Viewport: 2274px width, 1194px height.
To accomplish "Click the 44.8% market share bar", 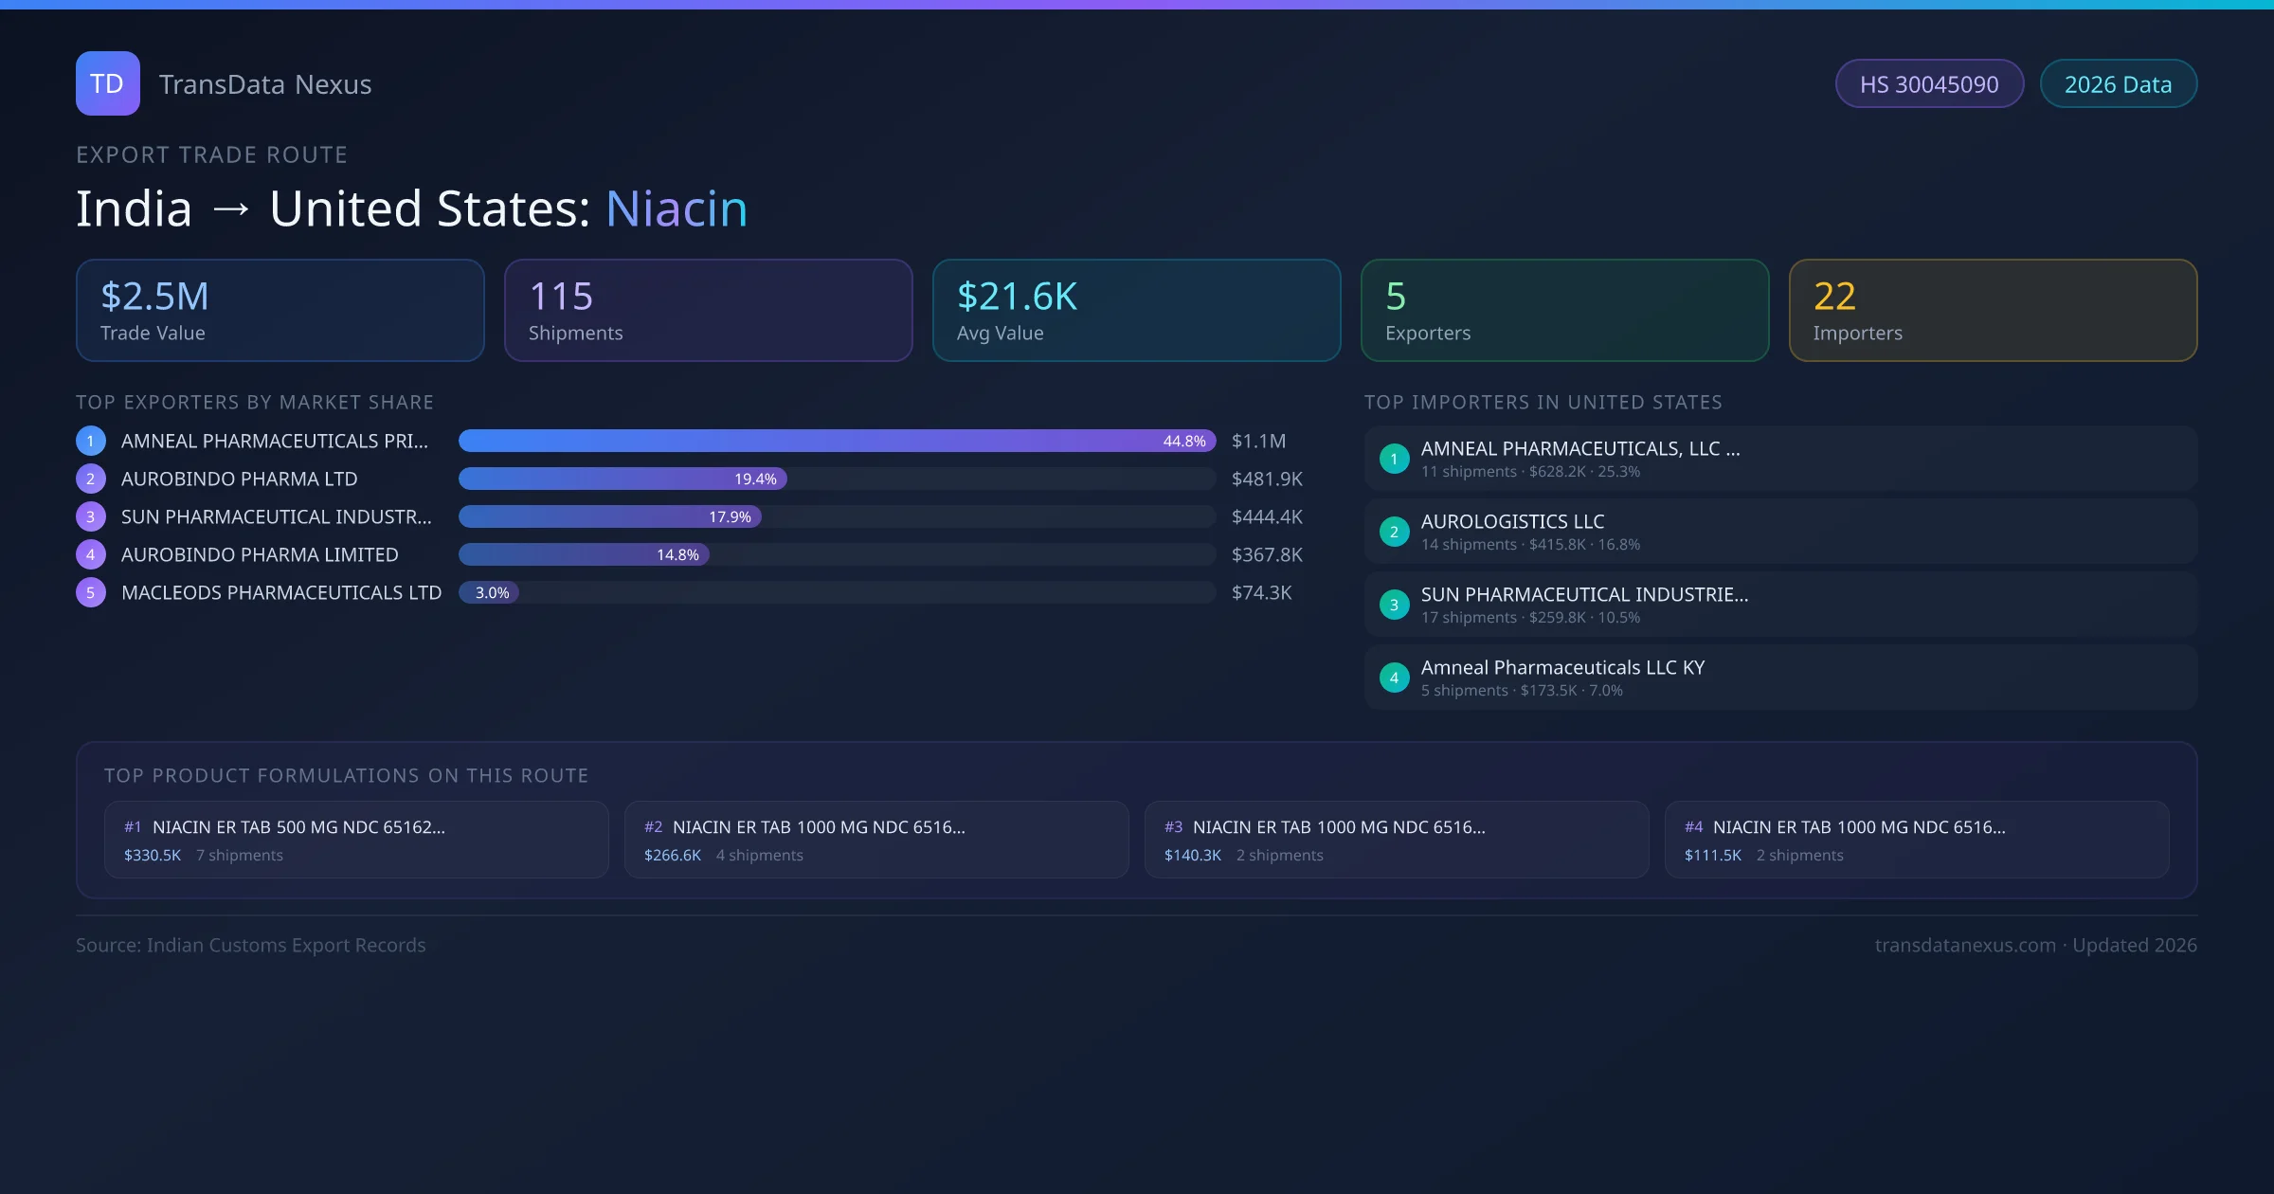I will click(x=837, y=441).
